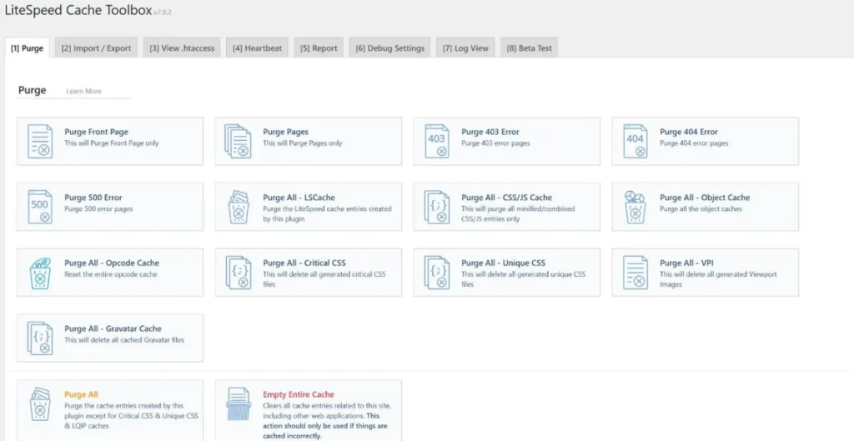Image resolution: width=854 pixels, height=441 pixels.
Task: Click the Purge All trash bin icon
Action: click(x=40, y=404)
